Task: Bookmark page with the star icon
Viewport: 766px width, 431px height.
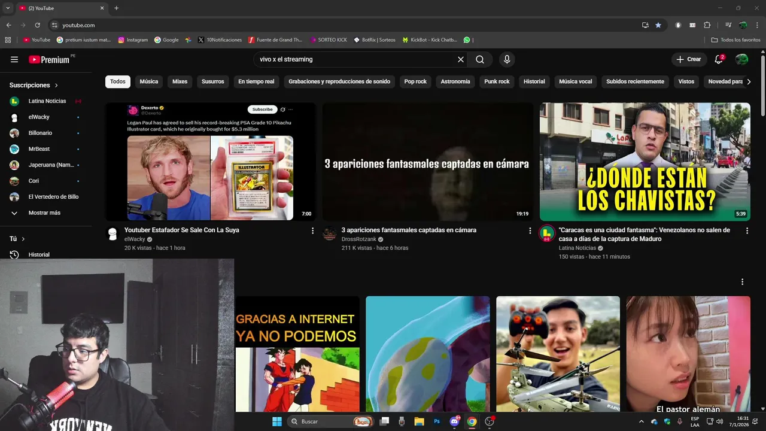Action: (x=658, y=25)
